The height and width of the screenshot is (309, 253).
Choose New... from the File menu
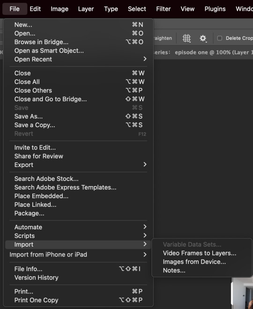click(78, 25)
